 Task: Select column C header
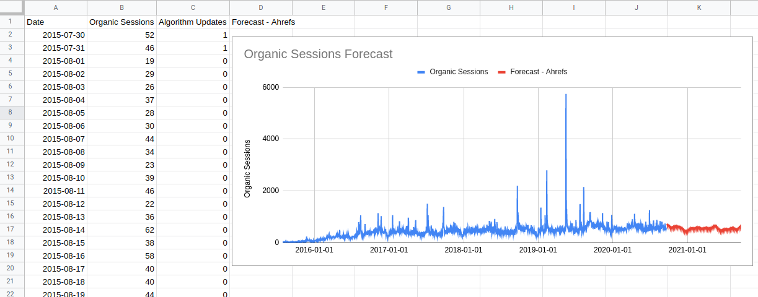[x=193, y=7]
